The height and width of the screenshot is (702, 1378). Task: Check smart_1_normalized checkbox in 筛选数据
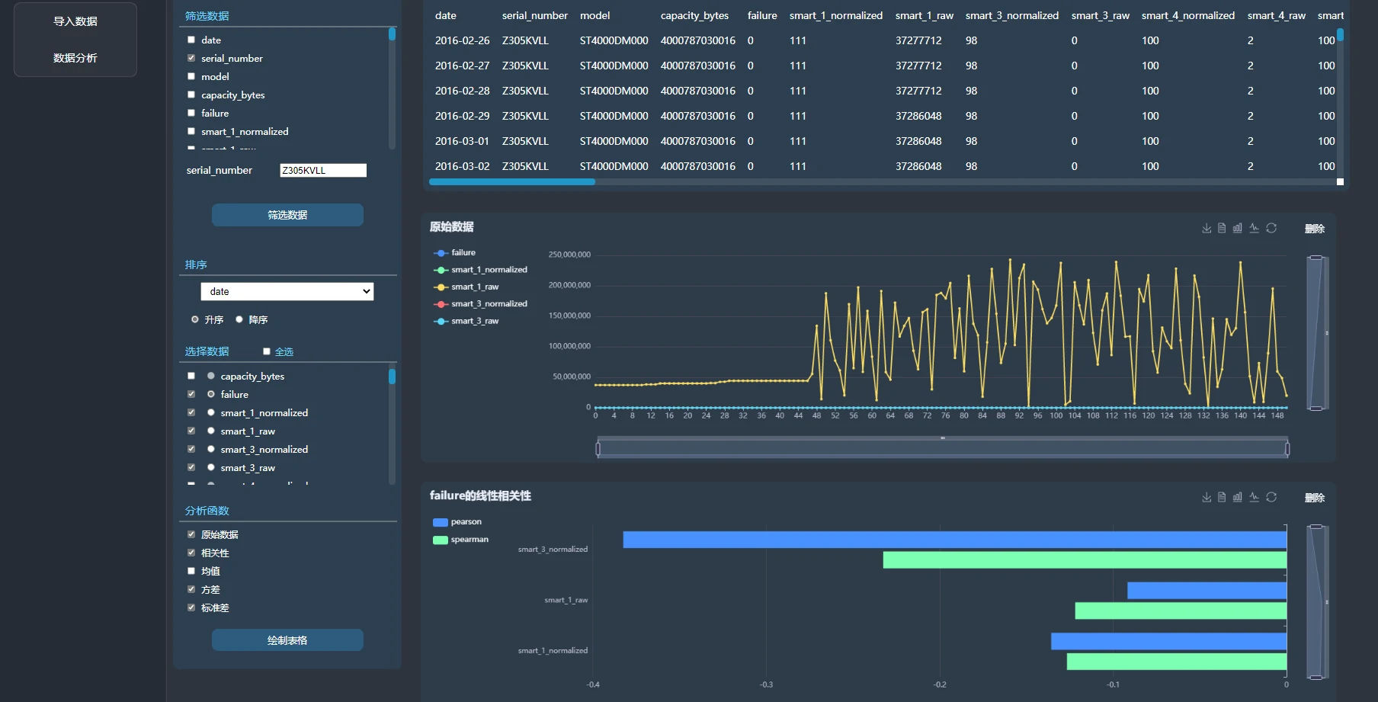(191, 131)
